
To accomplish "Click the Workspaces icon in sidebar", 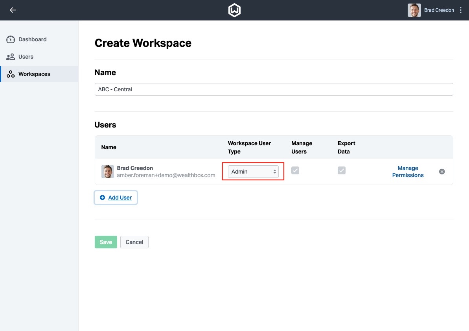I will [11, 74].
